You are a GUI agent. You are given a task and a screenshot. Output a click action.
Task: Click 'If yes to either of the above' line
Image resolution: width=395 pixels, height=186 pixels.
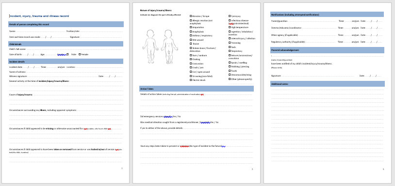click(x=197, y=128)
